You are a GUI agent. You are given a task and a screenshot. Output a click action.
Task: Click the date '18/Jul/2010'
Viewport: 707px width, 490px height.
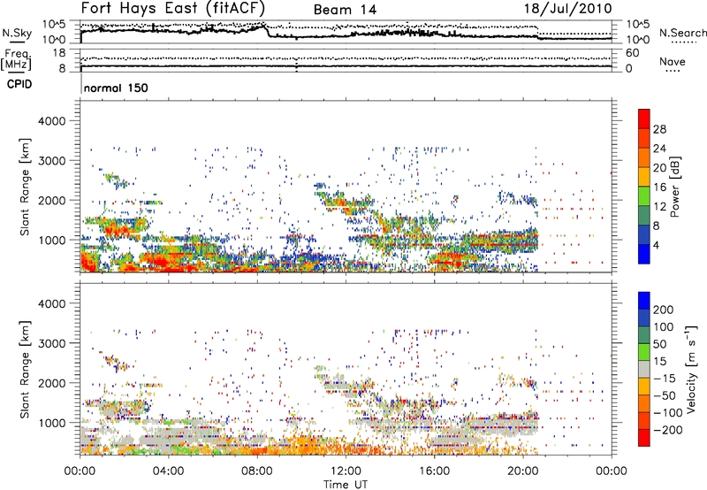point(567,9)
